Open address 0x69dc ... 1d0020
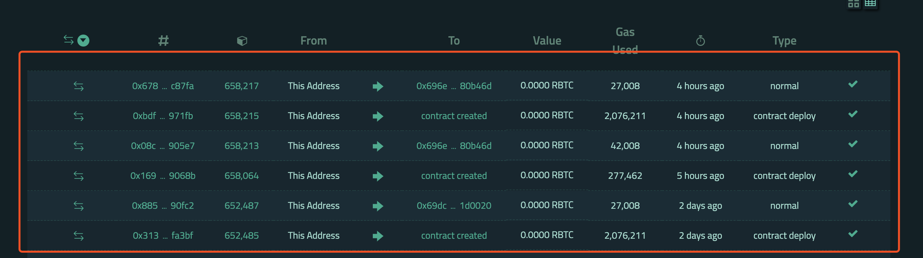This screenshot has width=923, height=258. 453,206
